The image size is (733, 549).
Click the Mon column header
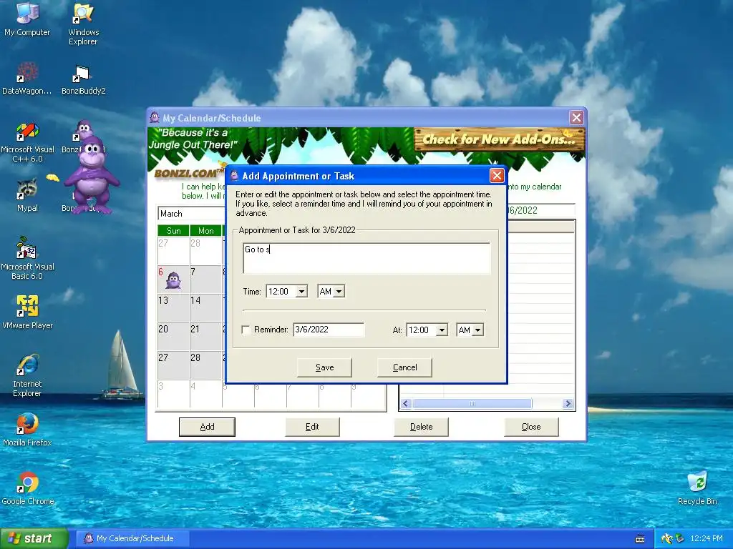pyautogui.click(x=205, y=231)
